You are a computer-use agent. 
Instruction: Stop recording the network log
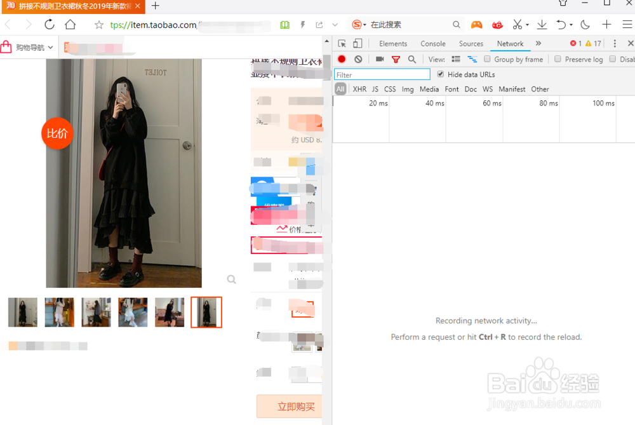pos(342,59)
